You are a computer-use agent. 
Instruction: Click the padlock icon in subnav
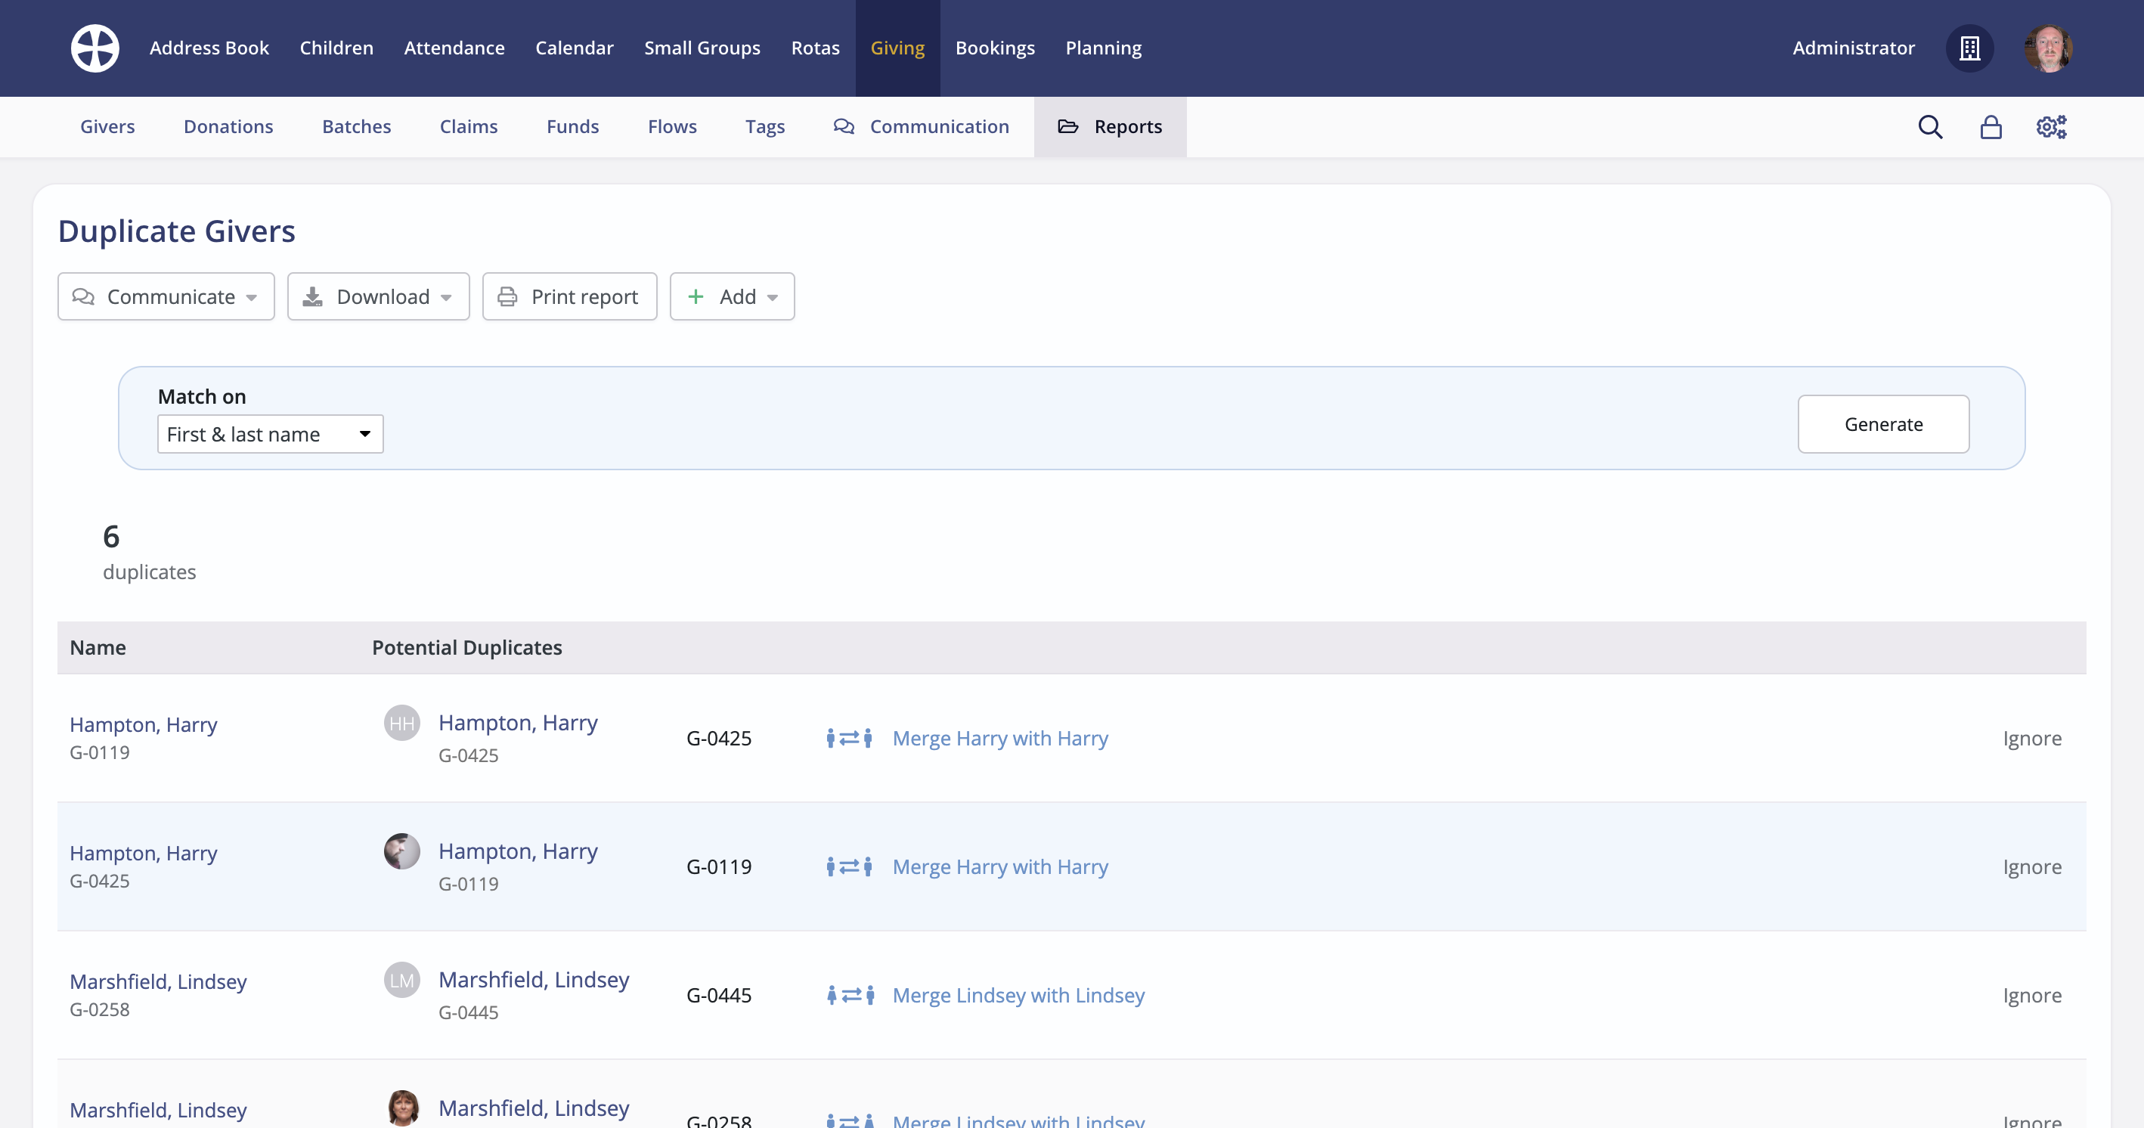[x=1991, y=127]
